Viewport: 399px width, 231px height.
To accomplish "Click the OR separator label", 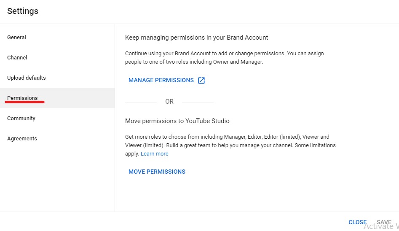I will tap(169, 102).
